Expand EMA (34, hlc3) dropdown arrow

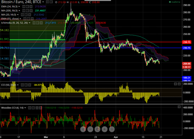coord(19,7)
